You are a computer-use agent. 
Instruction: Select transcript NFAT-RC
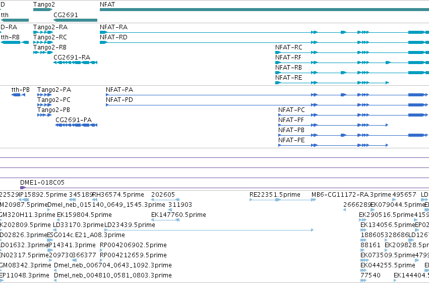(x=352, y=52)
